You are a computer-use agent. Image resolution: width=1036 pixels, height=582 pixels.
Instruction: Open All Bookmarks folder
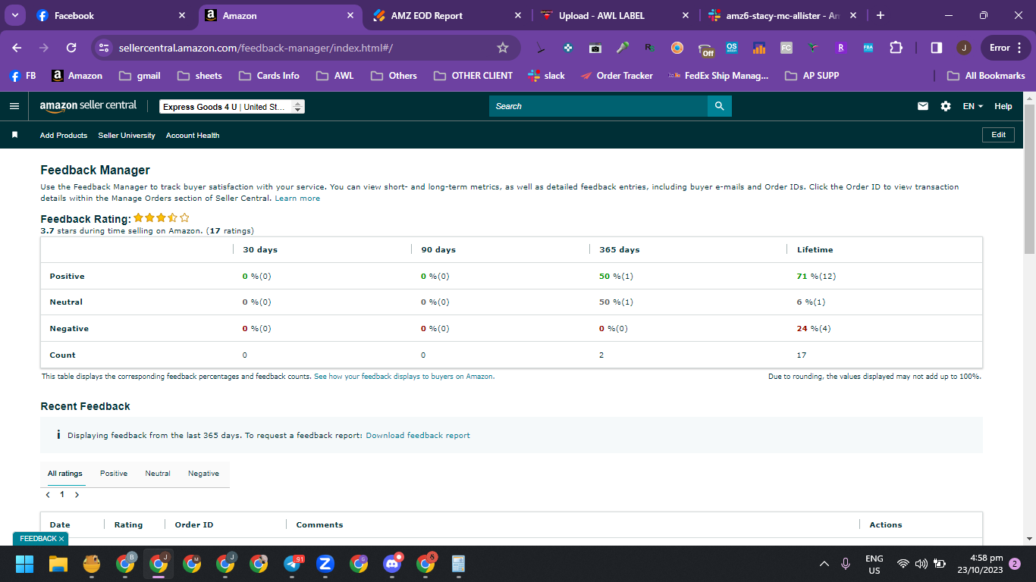click(x=986, y=76)
